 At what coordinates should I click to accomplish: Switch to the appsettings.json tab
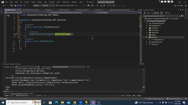tap(64, 10)
